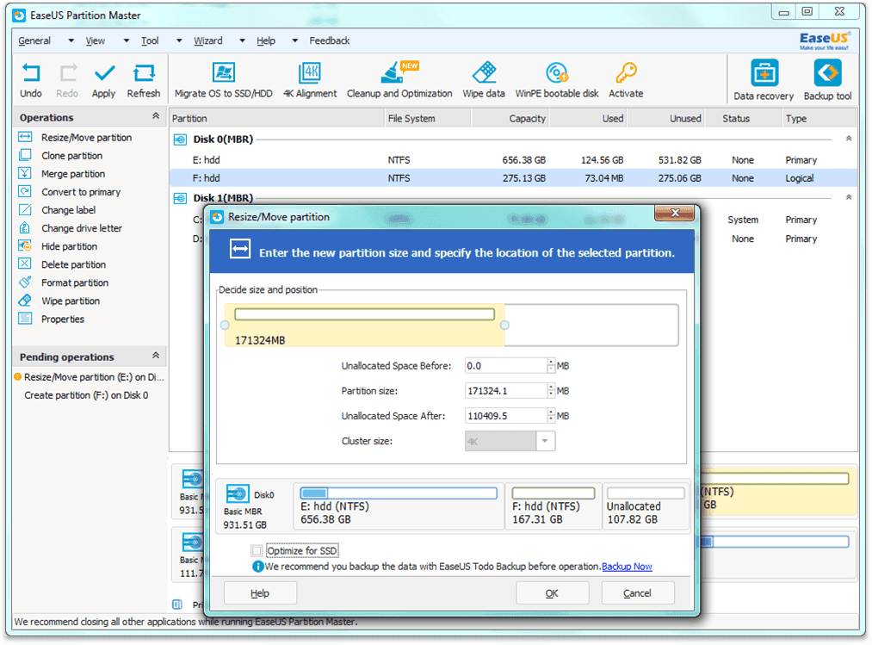Click the Disk0 icon in dialog
This screenshot has width=872, height=645.
(238, 493)
